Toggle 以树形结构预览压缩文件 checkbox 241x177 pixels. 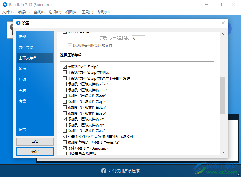click(70, 45)
